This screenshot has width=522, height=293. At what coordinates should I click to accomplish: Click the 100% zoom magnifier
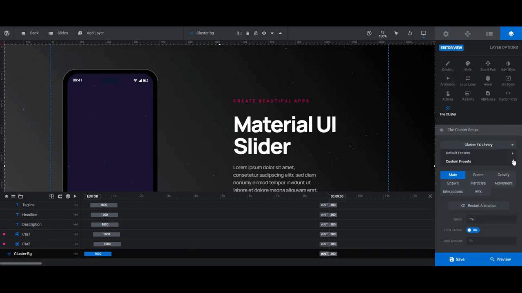(383, 34)
